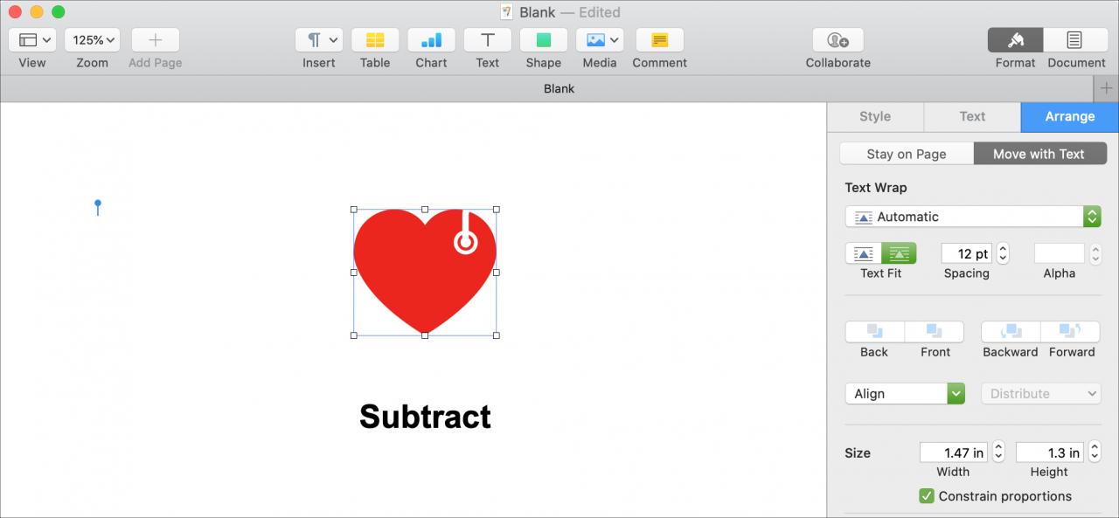This screenshot has width=1119, height=518.
Task: Click the Collaborate toolbar button
Action: [x=838, y=40]
